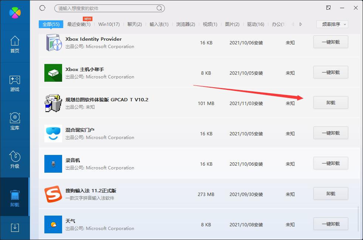Switch to the 聊天(2) tab
This screenshot has width=363, height=240.
coord(135,24)
